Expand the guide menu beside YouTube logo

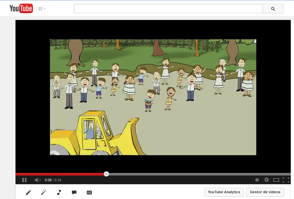pyautogui.click(x=42, y=9)
